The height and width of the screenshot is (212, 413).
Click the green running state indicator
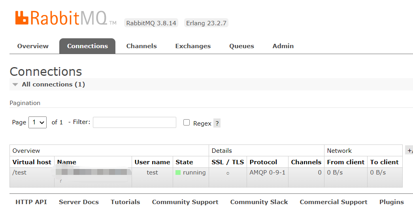coord(178,173)
